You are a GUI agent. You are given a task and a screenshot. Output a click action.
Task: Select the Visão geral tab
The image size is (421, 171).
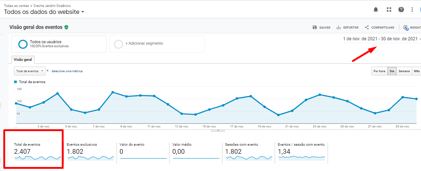[23, 60]
